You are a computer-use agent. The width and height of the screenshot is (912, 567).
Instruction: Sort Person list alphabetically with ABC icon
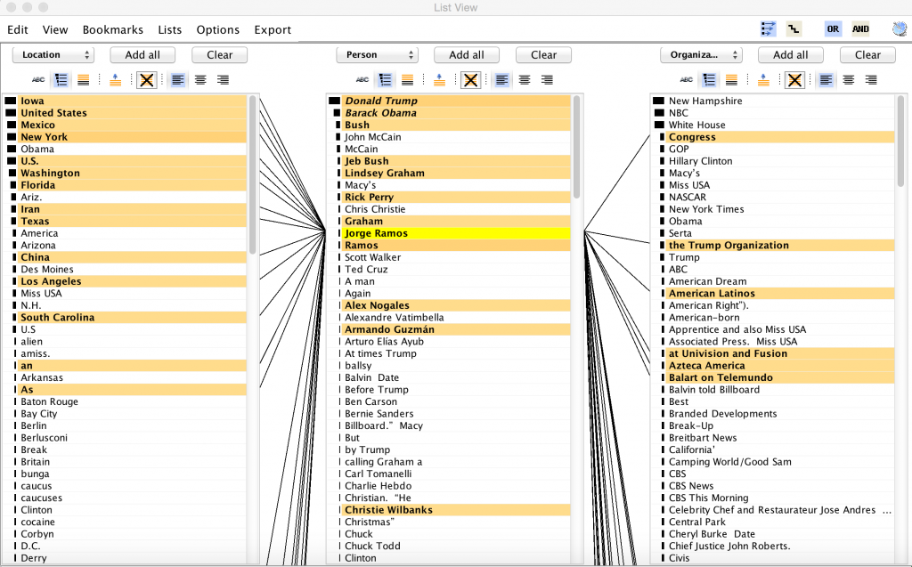point(362,80)
